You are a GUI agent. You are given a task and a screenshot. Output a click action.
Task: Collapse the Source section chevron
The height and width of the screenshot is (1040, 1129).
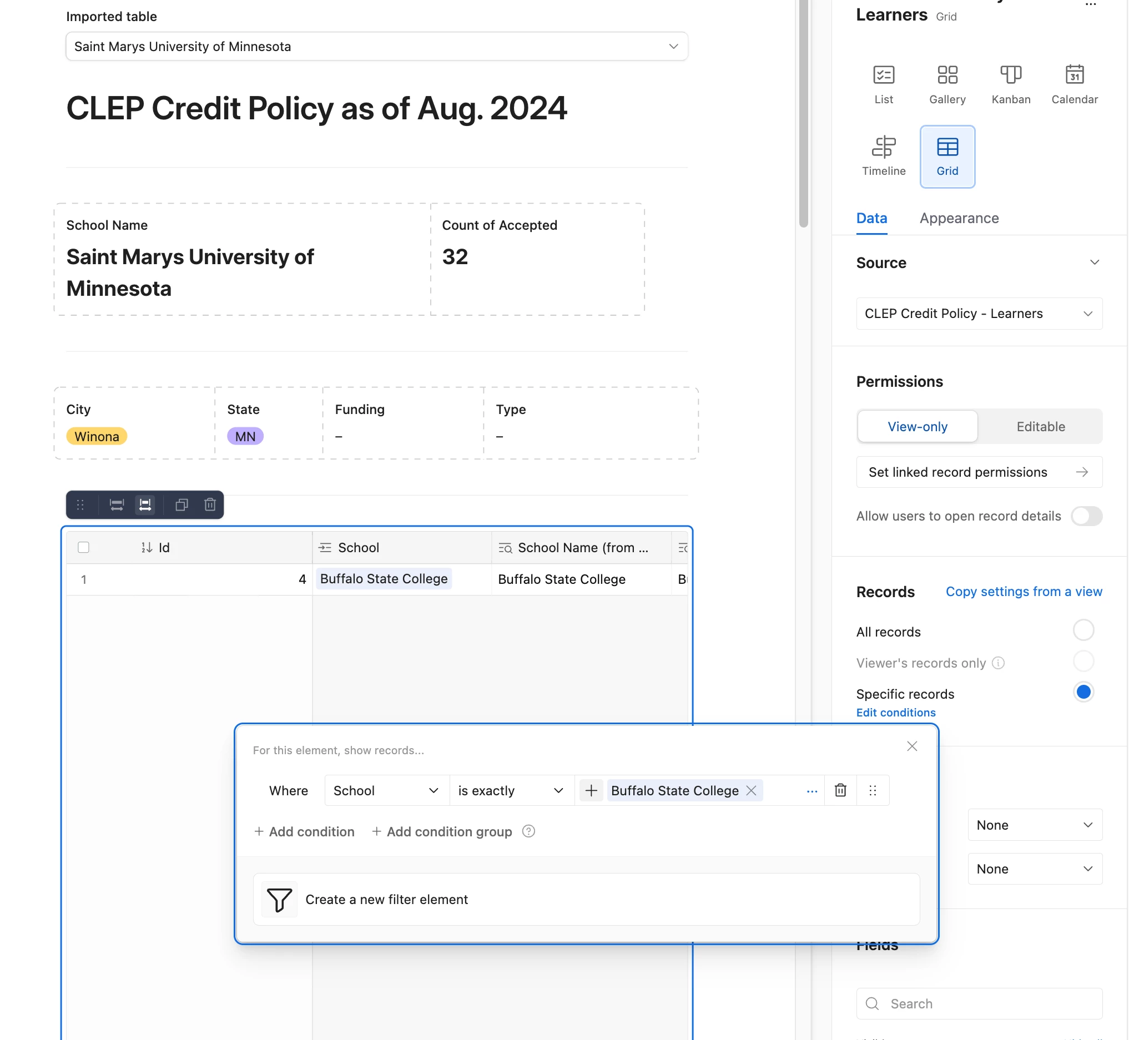click(1093, 262)
